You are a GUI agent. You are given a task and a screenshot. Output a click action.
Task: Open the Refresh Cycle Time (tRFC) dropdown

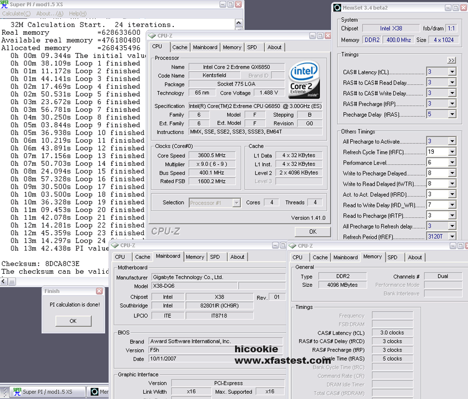point(452,152)
